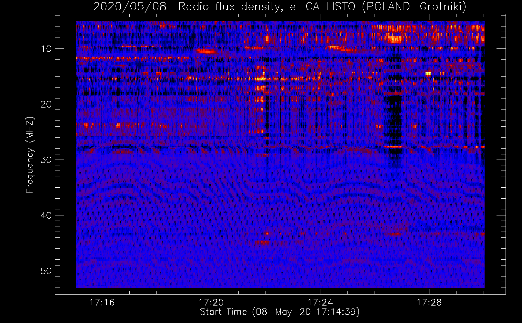Click the '20' frequency tick label
This screenshot has height=323, width=522.
46,104
